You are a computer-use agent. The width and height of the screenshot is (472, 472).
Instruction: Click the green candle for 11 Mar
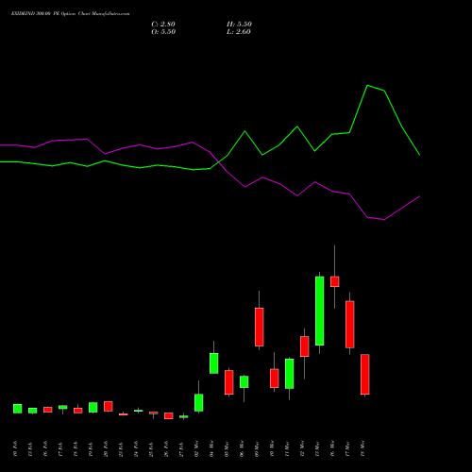point(290,374)
